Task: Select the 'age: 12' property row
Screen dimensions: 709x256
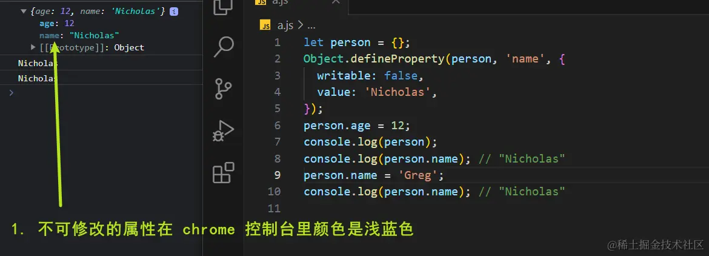Action: 57,24
